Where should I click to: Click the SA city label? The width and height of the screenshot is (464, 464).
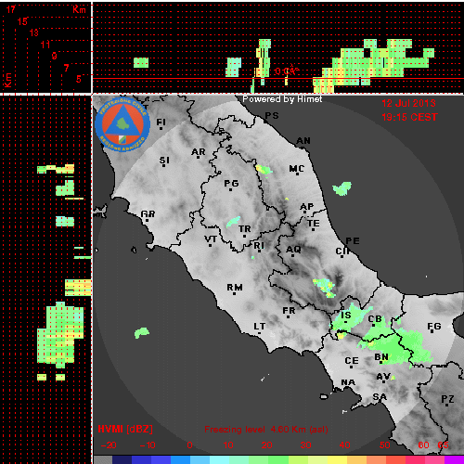380,396
